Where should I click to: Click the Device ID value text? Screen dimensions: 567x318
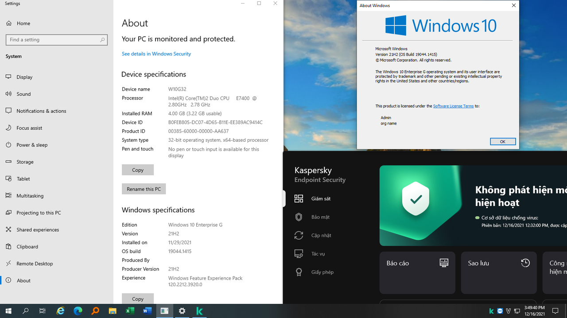coord(215,122)
